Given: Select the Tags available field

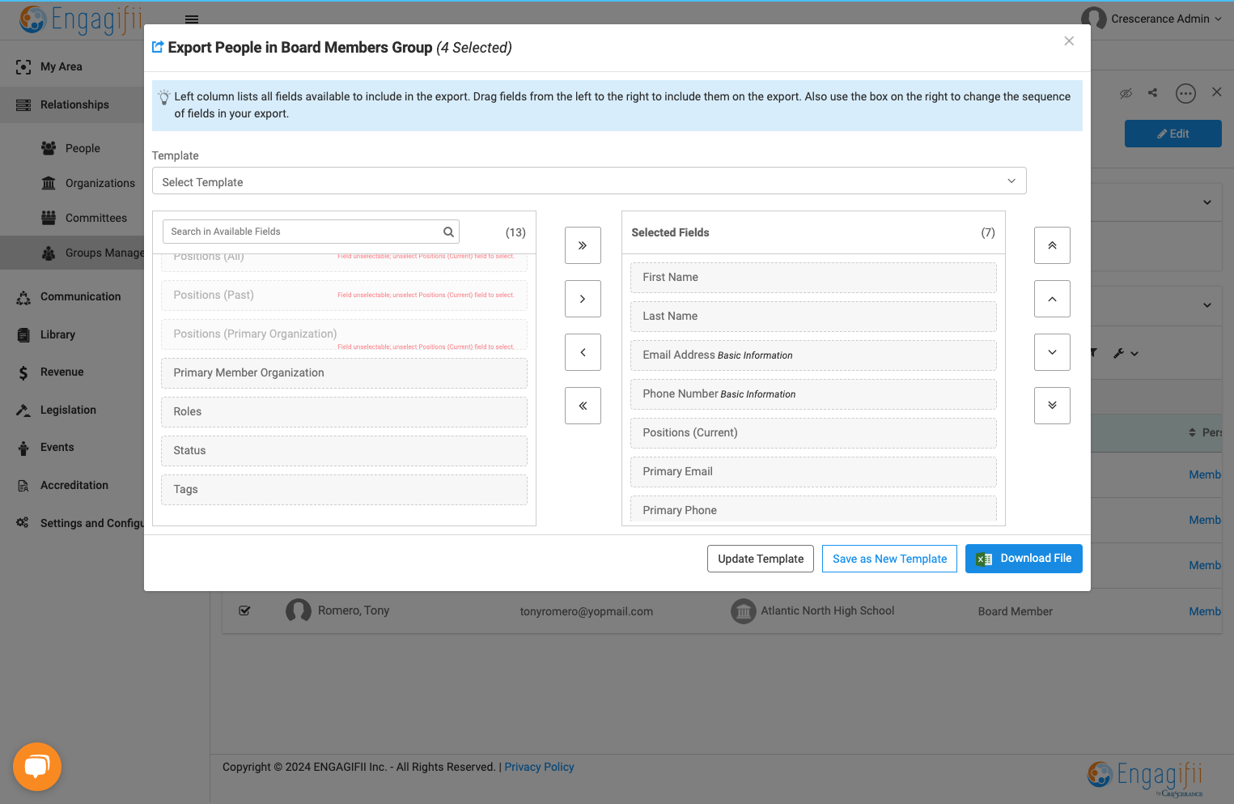Looking at the screenshot, I should tap(344, 490).
